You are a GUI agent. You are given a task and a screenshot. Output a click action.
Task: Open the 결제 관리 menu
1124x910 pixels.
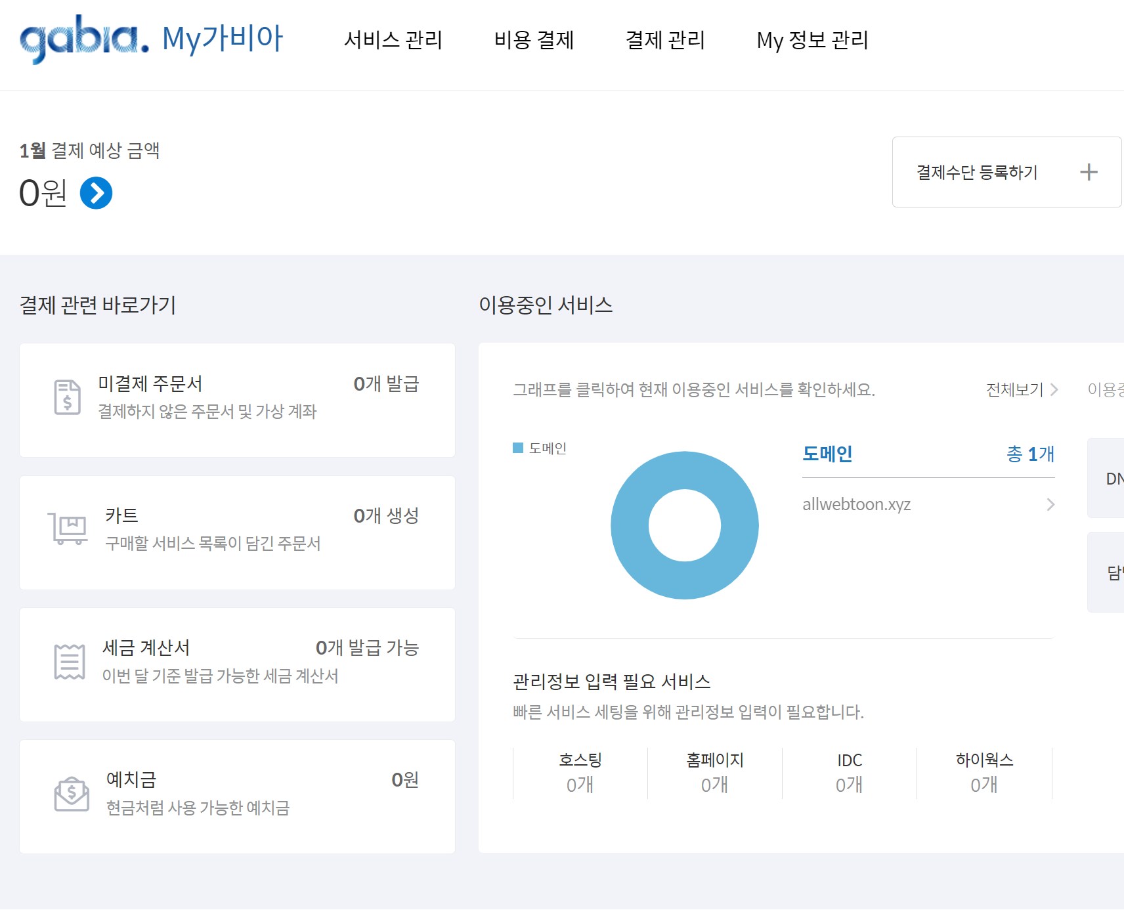point(666,41)
